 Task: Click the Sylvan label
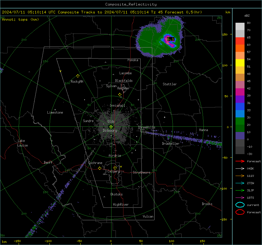click(111, 86)
